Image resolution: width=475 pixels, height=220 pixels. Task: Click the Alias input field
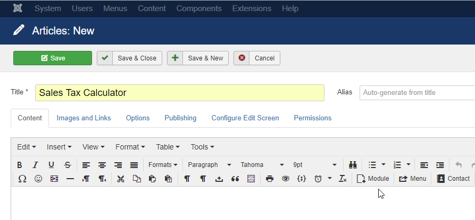[417, 93]
